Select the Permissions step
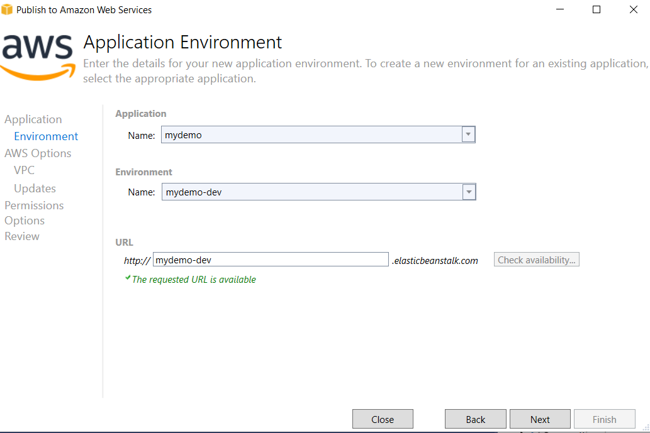Viewport: 650px width, 433px height. [x=34, y=206]
